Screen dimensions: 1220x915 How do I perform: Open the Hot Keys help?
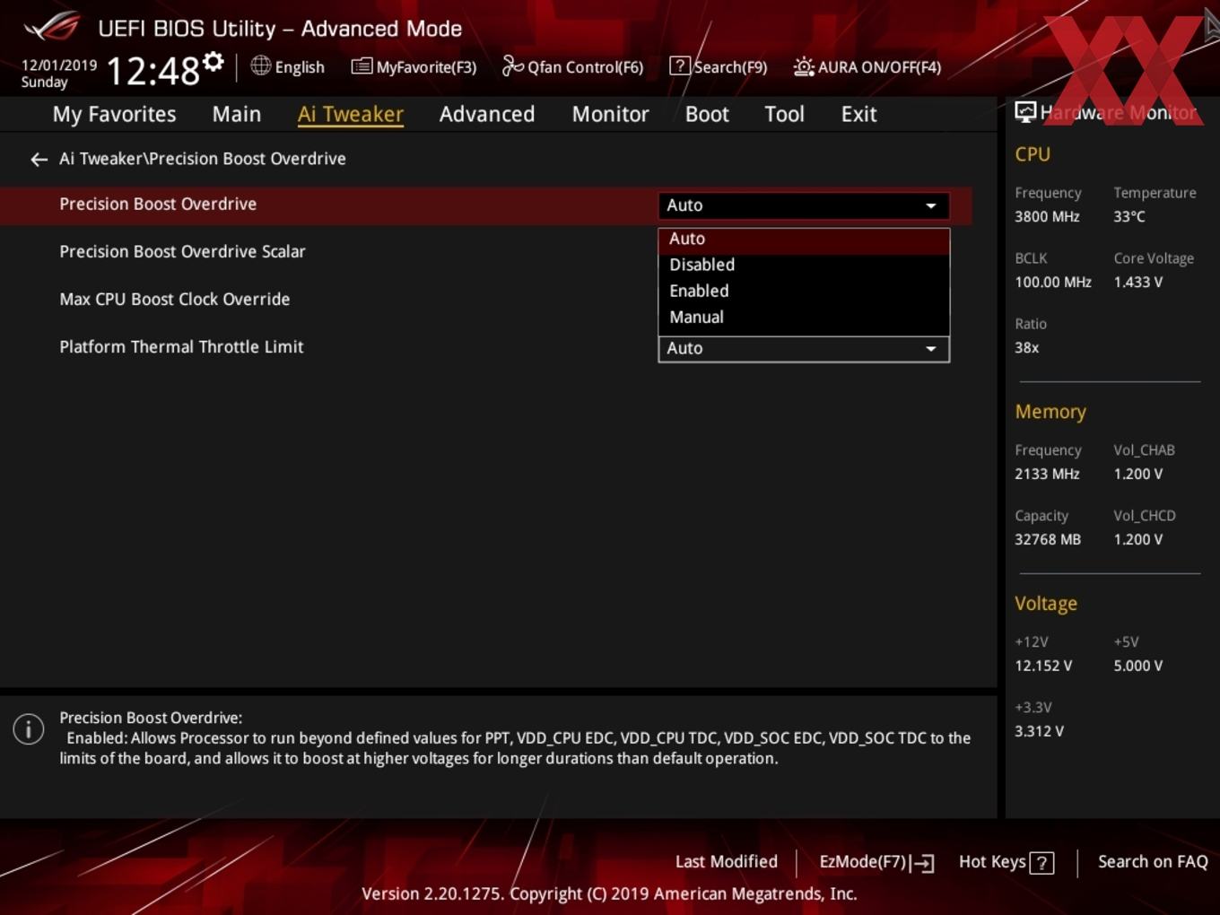pos(1006,862)
